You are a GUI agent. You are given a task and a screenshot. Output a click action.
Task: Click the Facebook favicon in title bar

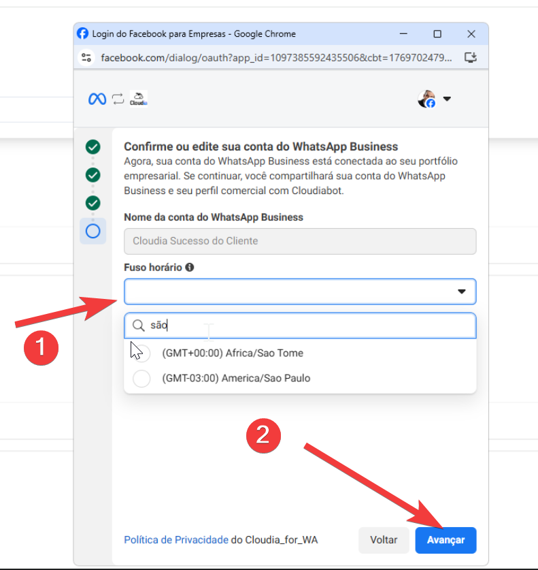tap(82, 33)
